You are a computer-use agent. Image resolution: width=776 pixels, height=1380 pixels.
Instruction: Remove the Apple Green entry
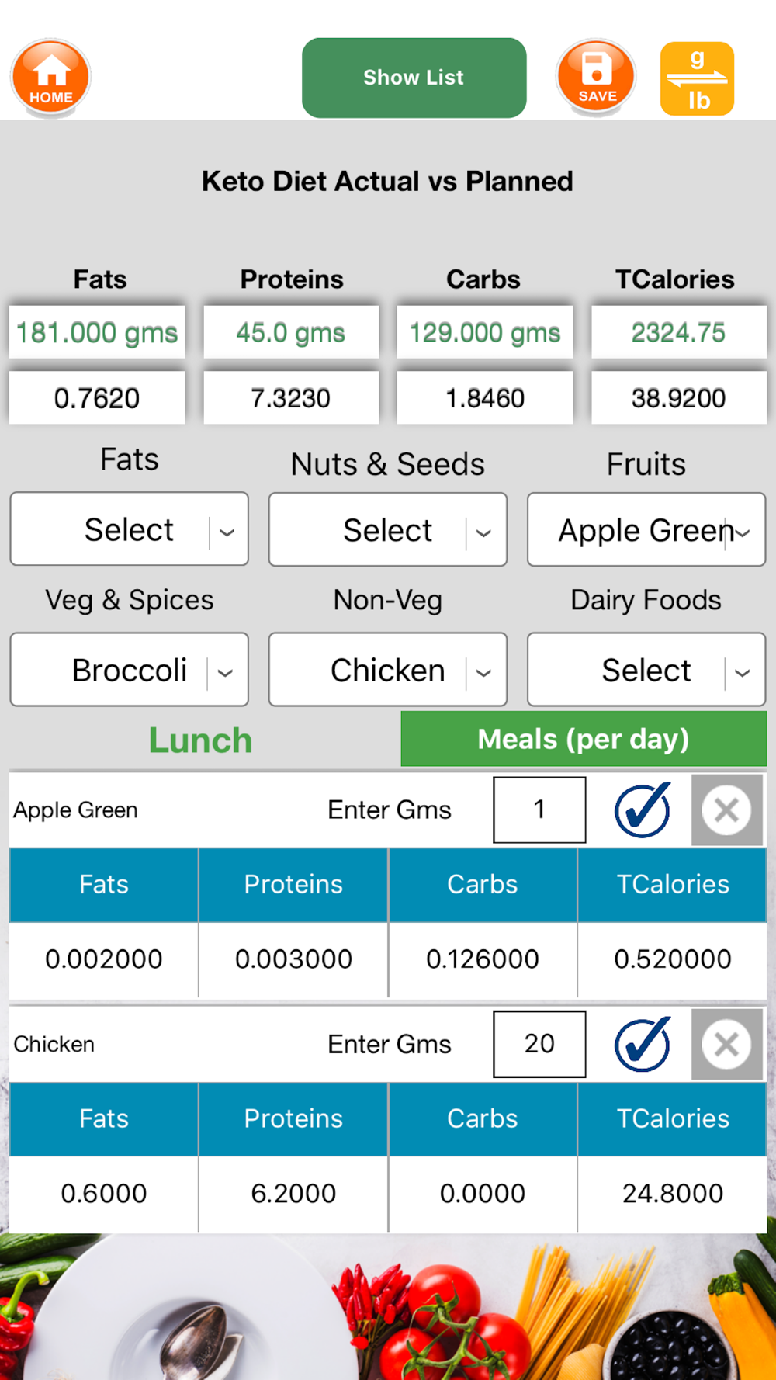click(726, 810)
